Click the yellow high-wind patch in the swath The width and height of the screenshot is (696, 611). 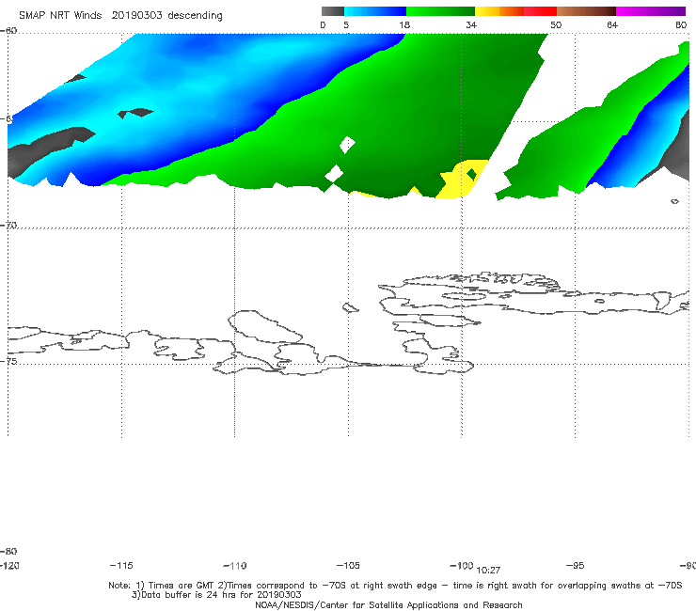point(459,182)
